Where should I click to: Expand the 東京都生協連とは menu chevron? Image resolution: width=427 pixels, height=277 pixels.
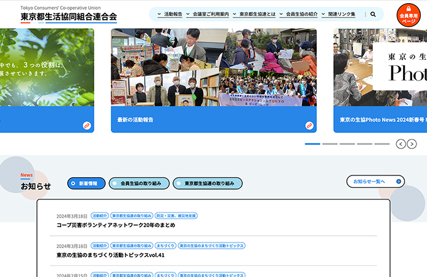coord(235,14)
